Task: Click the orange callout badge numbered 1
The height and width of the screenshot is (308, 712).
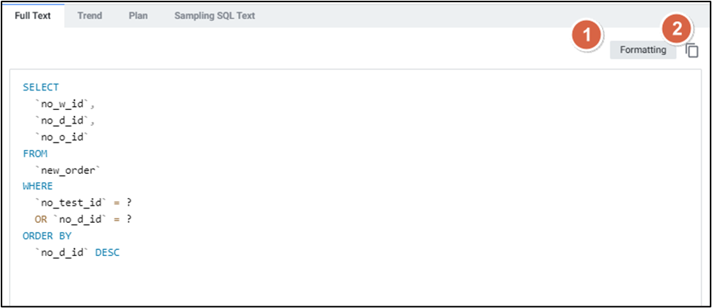Action: pyautogui.click(x=587, y=35)
